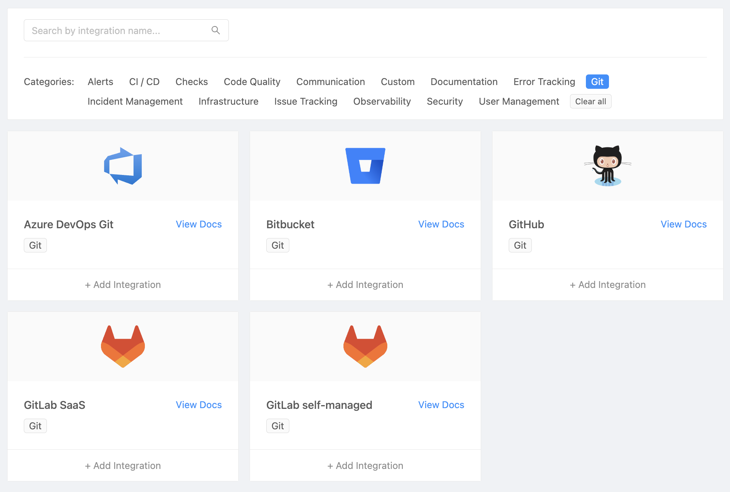This screenshot has height=492, width=730.
Task: Enable the Security category filter
Action: [x=444, y=101]
